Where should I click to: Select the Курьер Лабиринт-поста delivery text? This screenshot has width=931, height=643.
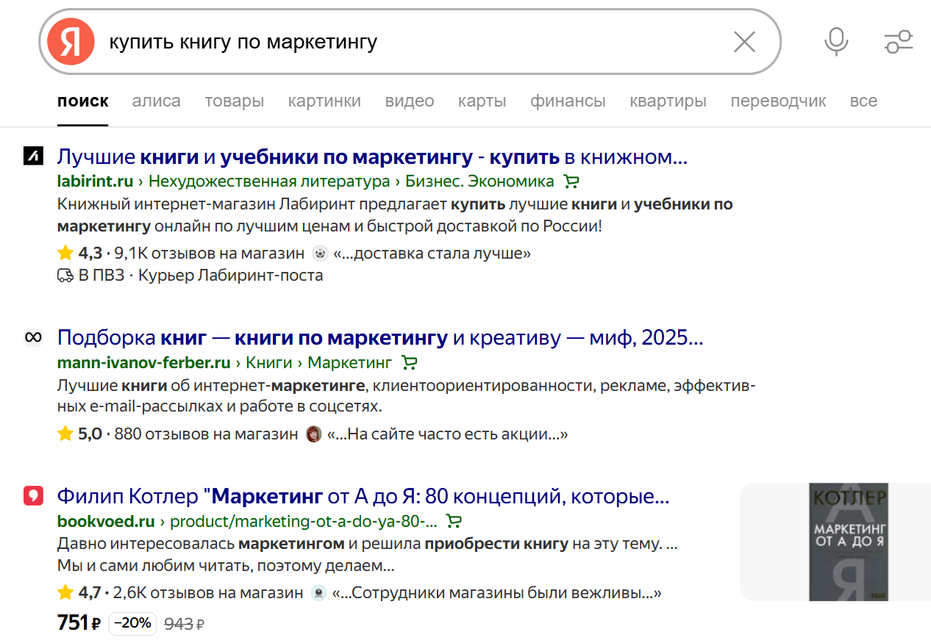(230, 276)
